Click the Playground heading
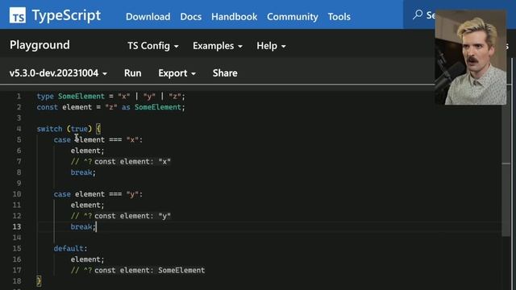This screenshot has height=290, width=516. (40, 45)
